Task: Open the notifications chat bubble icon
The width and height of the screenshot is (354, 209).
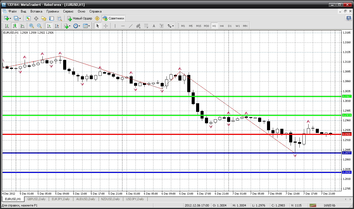Action: tap(348, 18)
